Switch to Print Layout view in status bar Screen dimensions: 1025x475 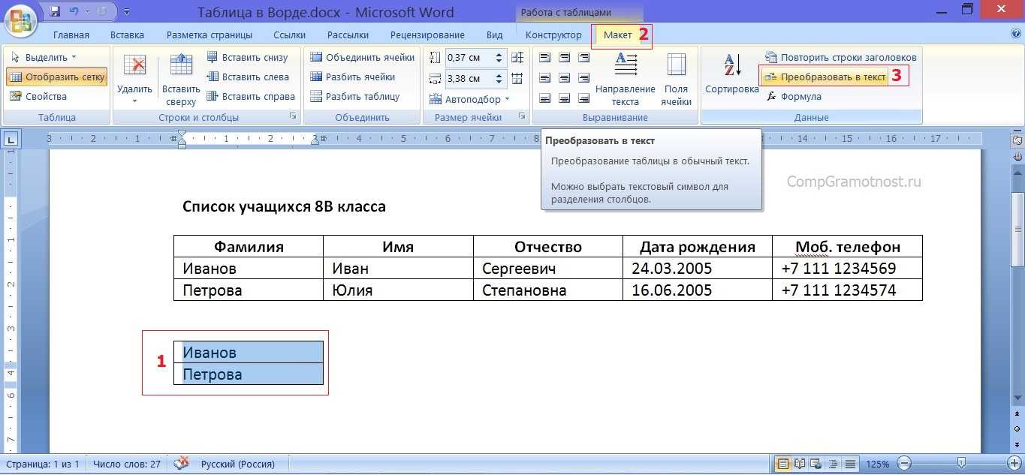click(783, 464)
